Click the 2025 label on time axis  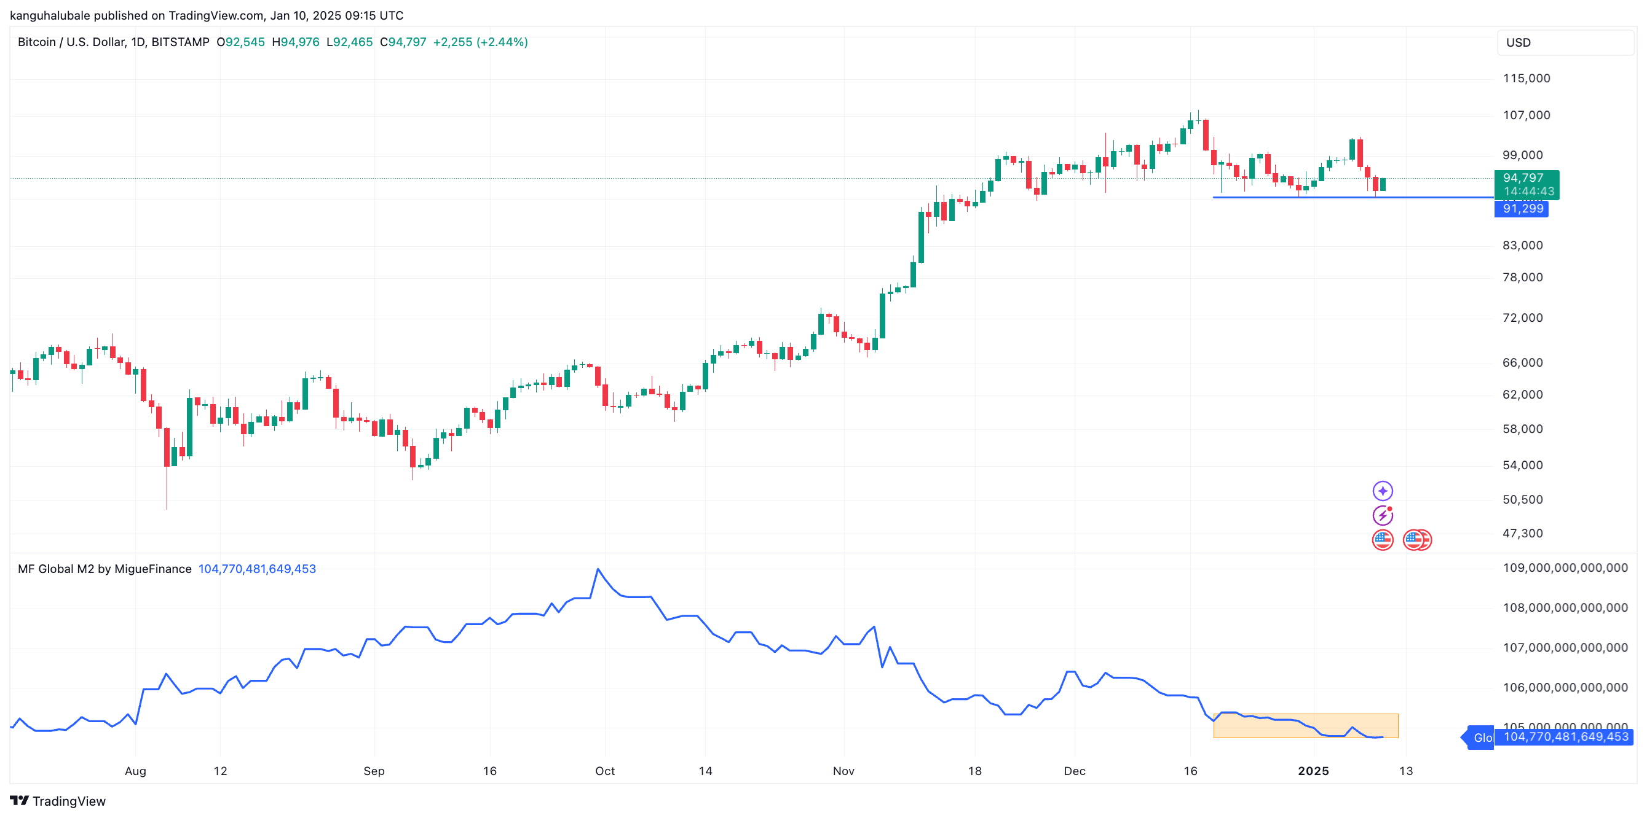[1313, 771]
